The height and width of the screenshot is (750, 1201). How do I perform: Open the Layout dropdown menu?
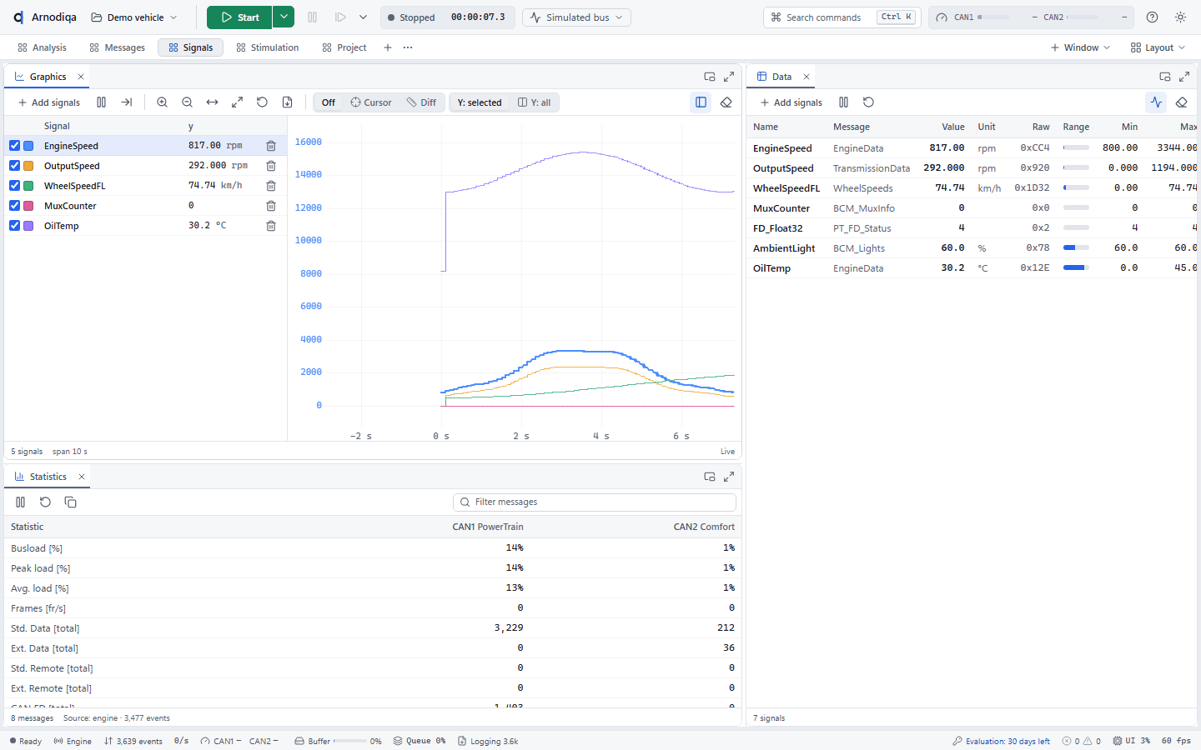(1158, 47)
